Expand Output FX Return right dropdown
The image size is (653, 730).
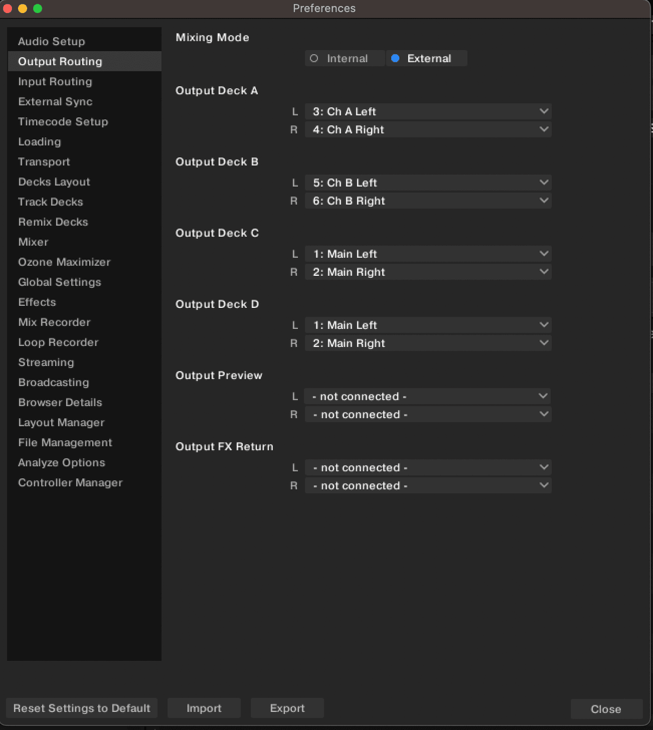tap(428, 486)
